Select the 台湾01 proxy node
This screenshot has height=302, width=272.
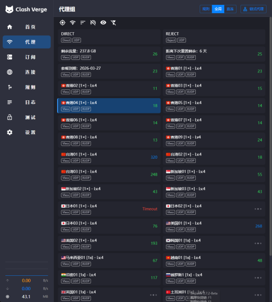coord(109,158)
